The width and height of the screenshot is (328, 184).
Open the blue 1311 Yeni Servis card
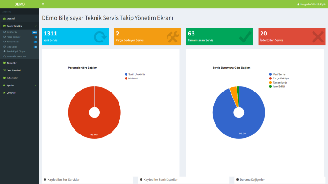point(75,36)
